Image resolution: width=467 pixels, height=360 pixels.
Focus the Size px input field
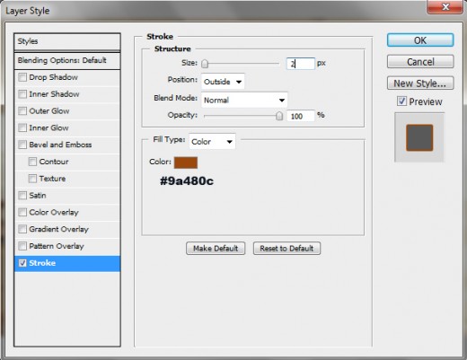click(x=301, y=64)
